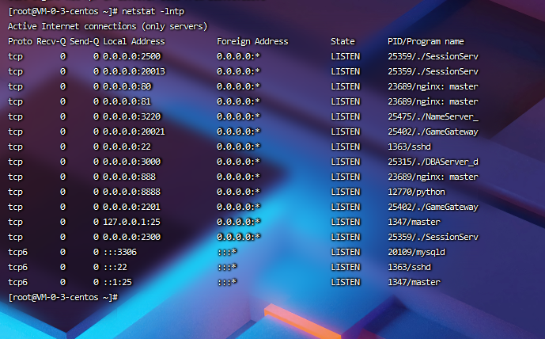This screenshot has width=545, height=339.
Task: Click the Send-Q column header
Action: click(x=84, y=41)
